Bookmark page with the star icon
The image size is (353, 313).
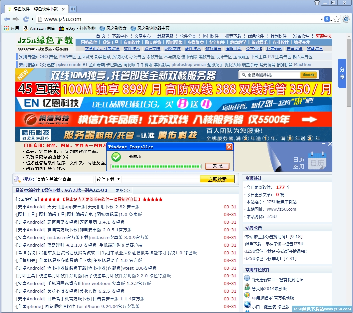337,19
